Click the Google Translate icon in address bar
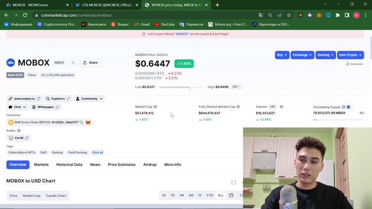The width and height of the screenshot is (372, 209). coord(261,15)
